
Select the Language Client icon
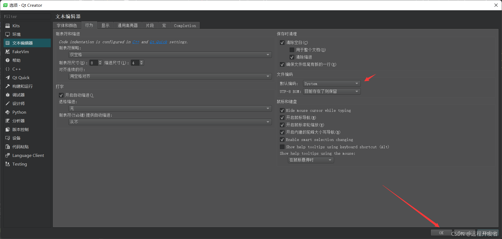tap(8, 155)
